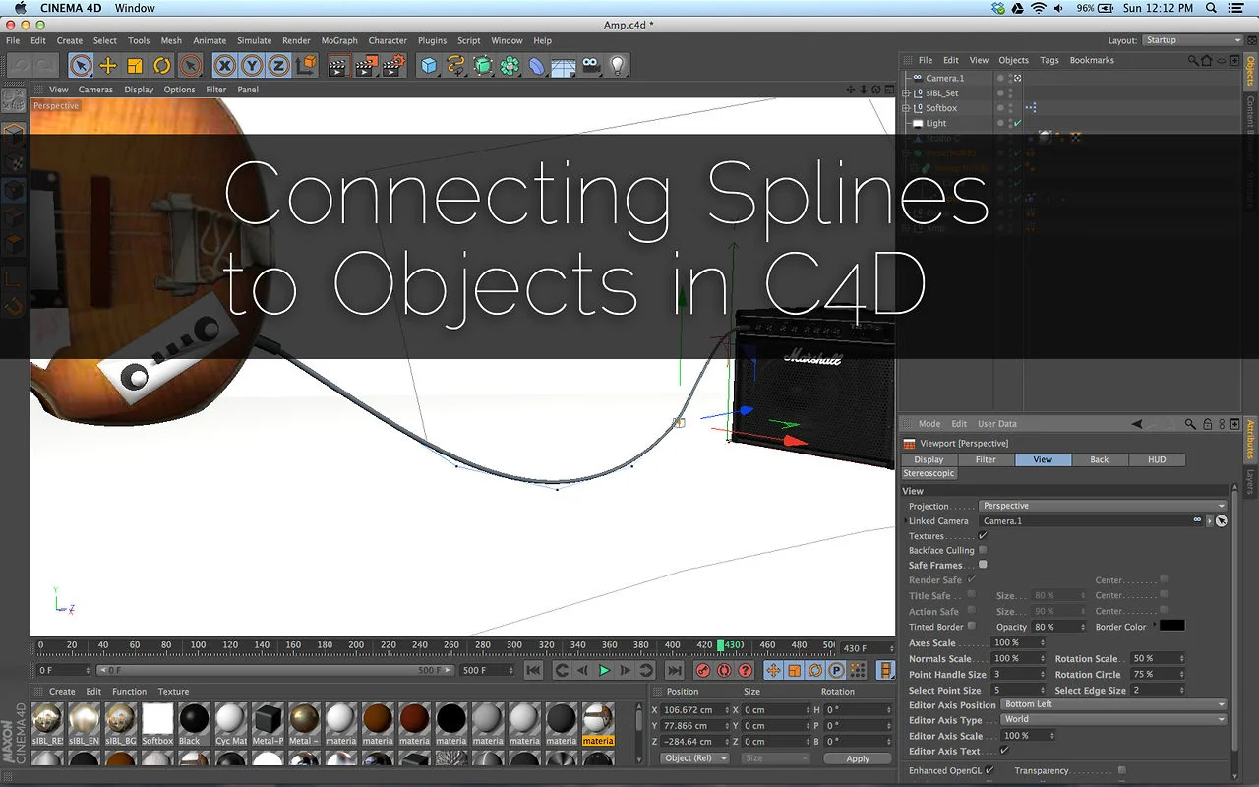The width and height of the screenshot is (1259, 787).
Task: Enable the Backface Culling checkbox
Action: [983, 550]
